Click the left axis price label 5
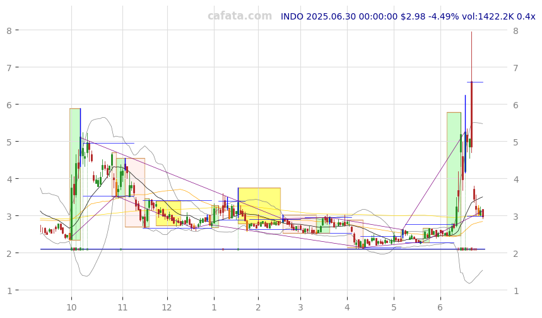 [x=9, y=142]
